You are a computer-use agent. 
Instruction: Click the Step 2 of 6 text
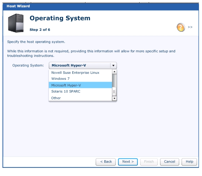coord(40,30)
